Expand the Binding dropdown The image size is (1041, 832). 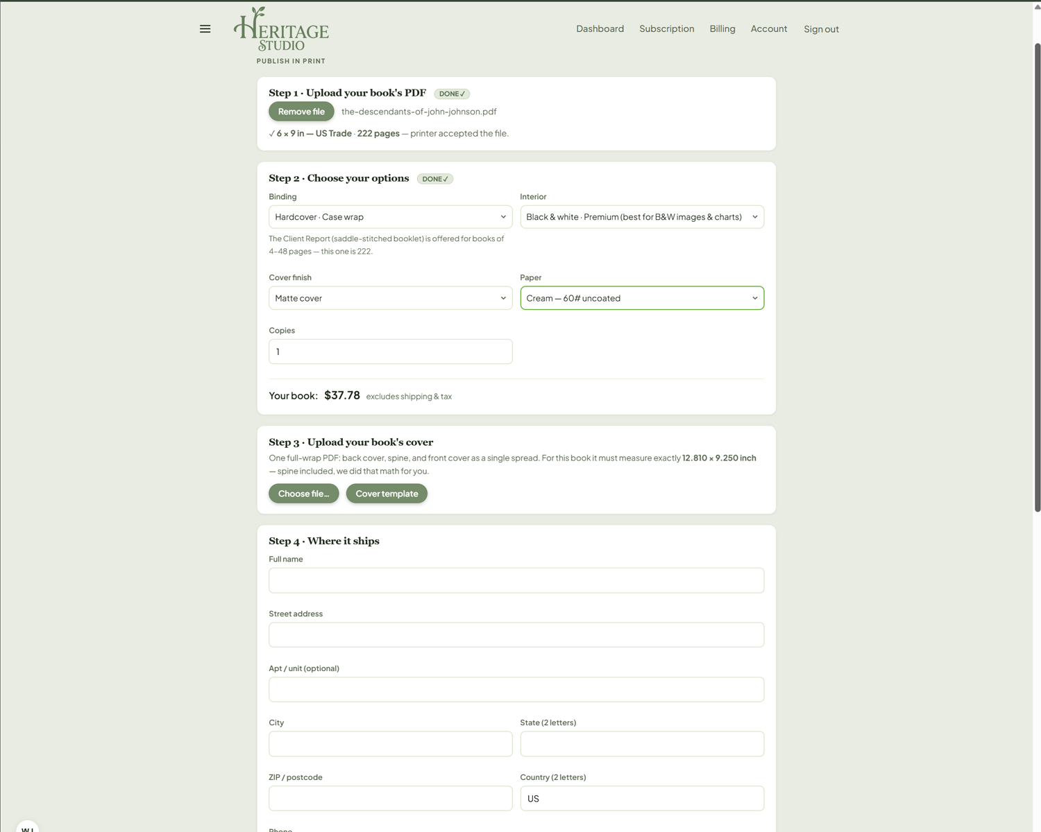pos(391,217)
